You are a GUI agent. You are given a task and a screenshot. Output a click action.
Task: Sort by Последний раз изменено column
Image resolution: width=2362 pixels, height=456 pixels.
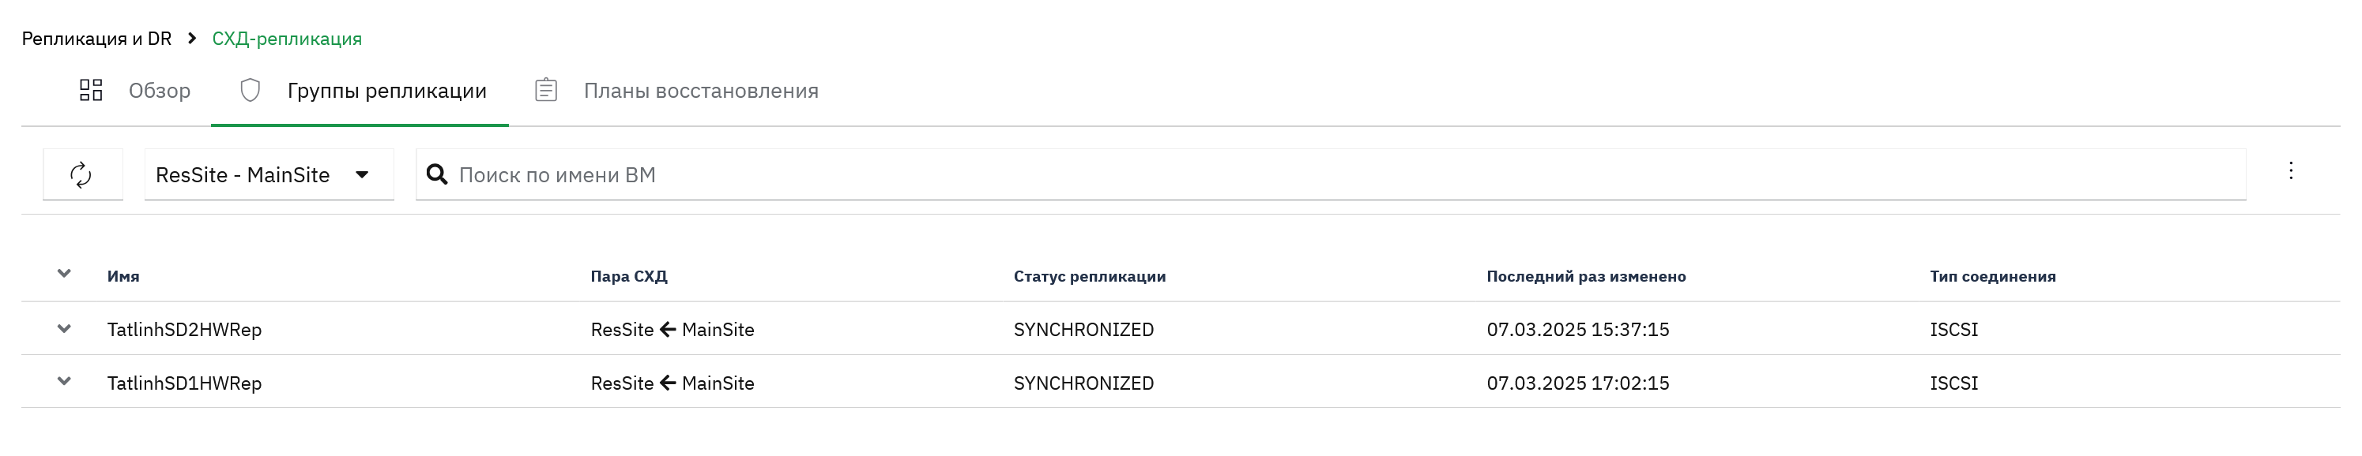coord(1585,277)
